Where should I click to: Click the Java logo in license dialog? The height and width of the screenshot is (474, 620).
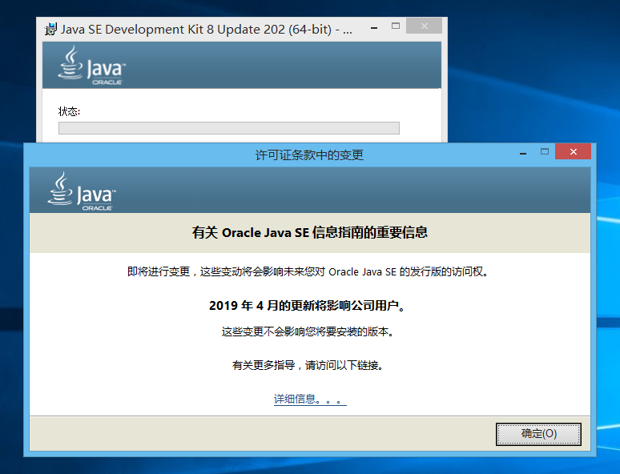pos(83,191)
